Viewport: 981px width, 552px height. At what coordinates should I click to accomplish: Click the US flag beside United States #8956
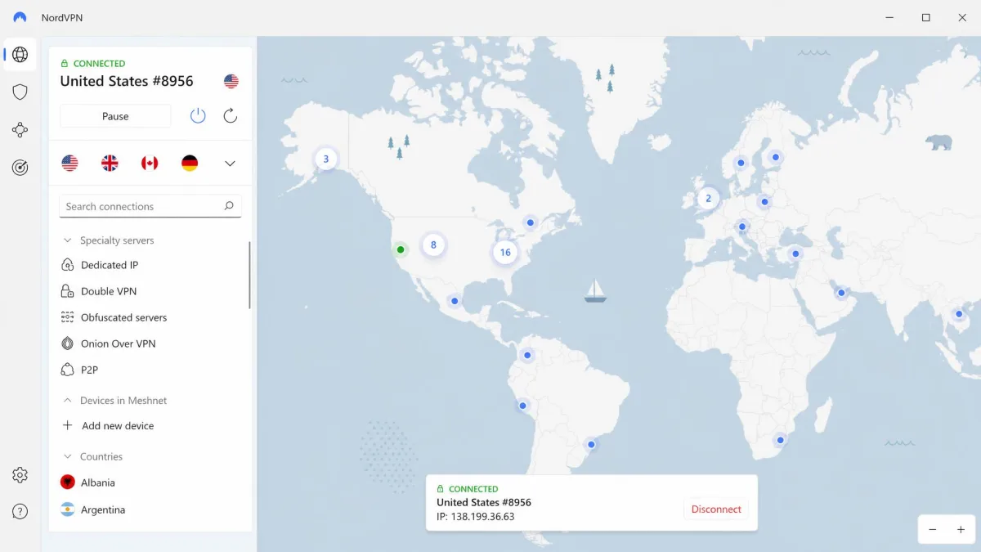point(231,81)
